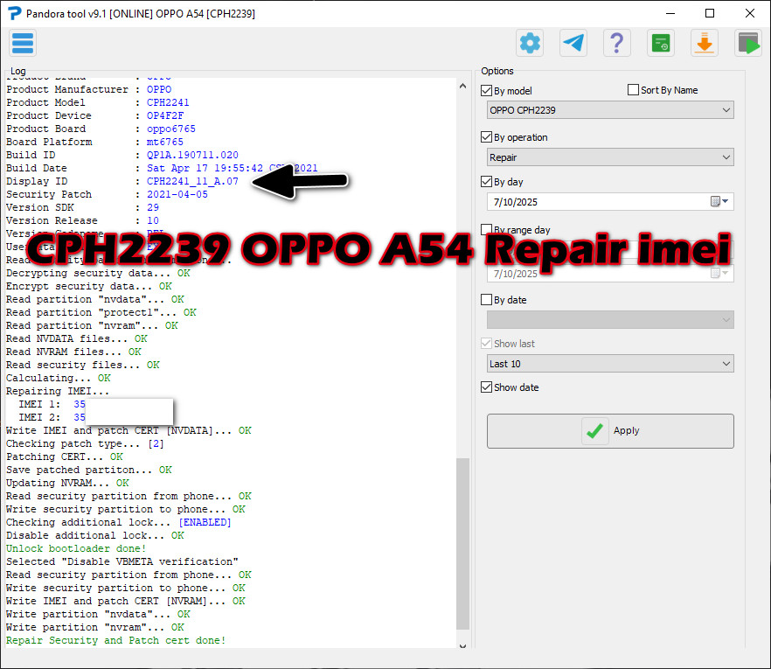
Task: Open the By day 7/10/2025 date picker
Action: [x=610, y=202]
